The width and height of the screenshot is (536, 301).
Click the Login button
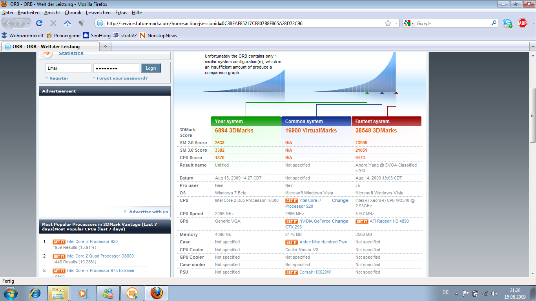[151, 68]
